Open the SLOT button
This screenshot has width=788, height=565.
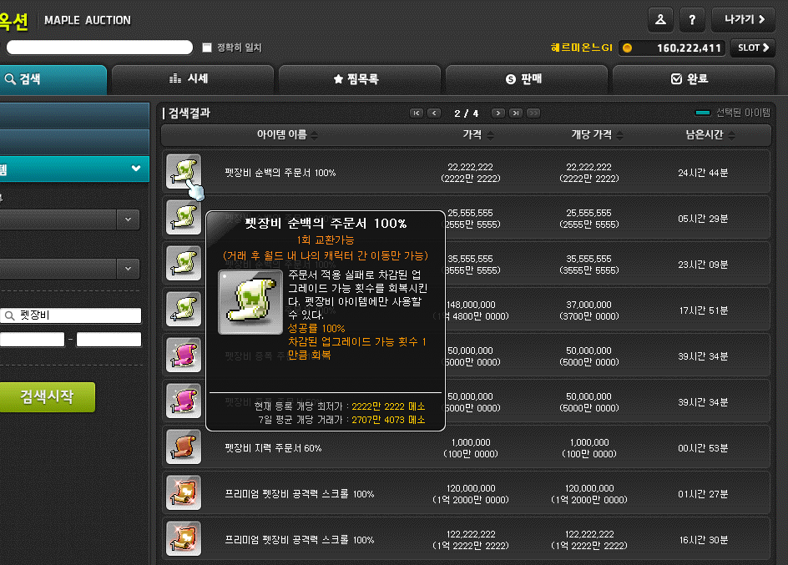(x=753, y=48)
